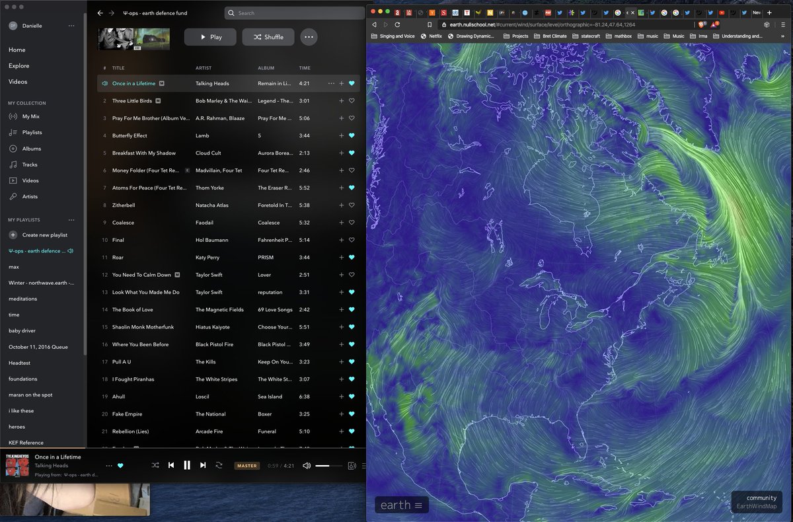Open playlist more options round button

point(309,37)
